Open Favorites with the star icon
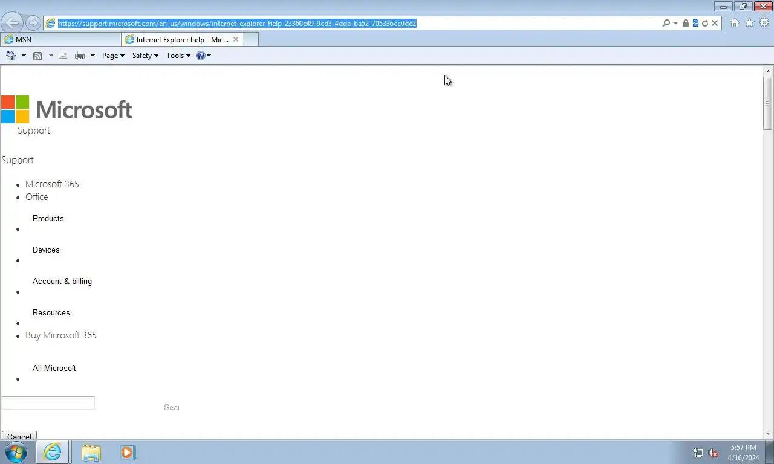 click(749, 23)
